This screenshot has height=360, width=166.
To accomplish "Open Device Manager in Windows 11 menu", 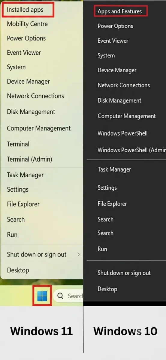I will pos(29,82).
